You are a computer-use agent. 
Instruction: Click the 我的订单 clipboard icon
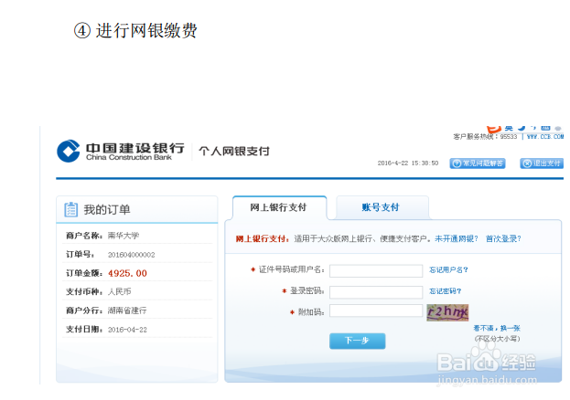tap(70, 209)
